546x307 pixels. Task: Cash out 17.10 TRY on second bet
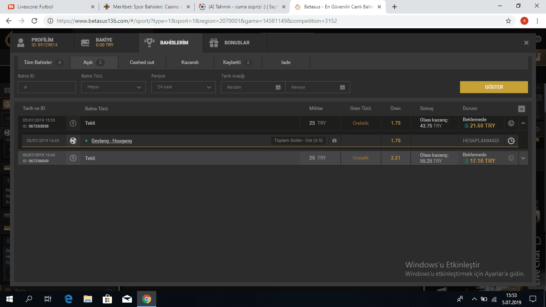point(479,161)
